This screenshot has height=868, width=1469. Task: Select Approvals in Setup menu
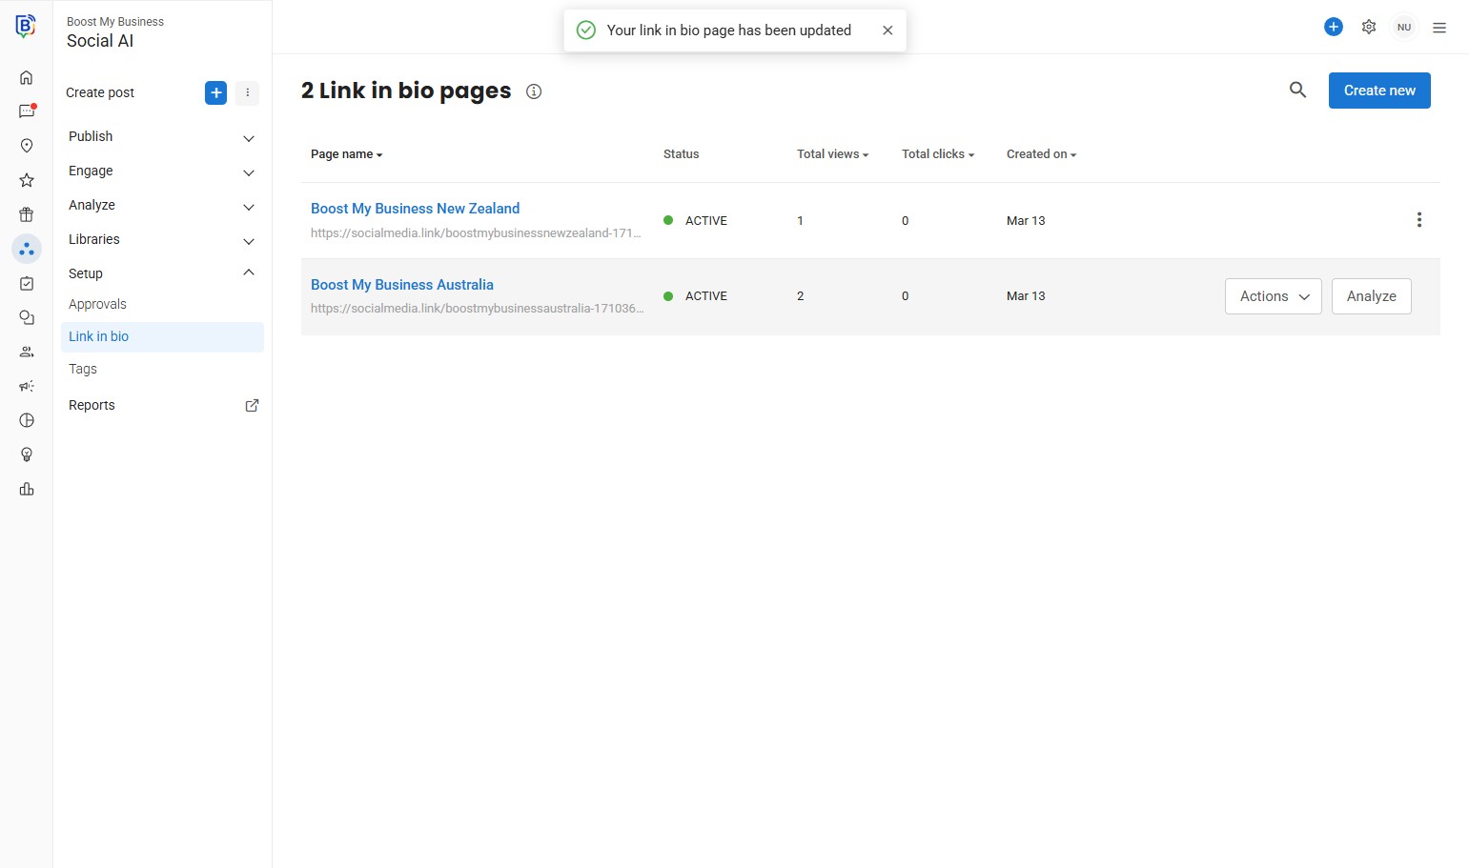pos(97,304)
